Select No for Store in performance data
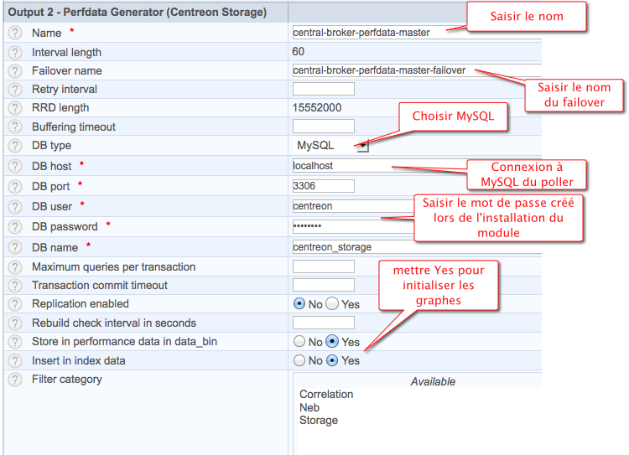The width and height of the screenshot is (629, 455). point(299,342)
